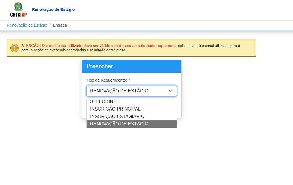Select the INSCRIÇÃO PRINCIPAL option
This screenshot has width=293, height=185.
pos(132,109)
